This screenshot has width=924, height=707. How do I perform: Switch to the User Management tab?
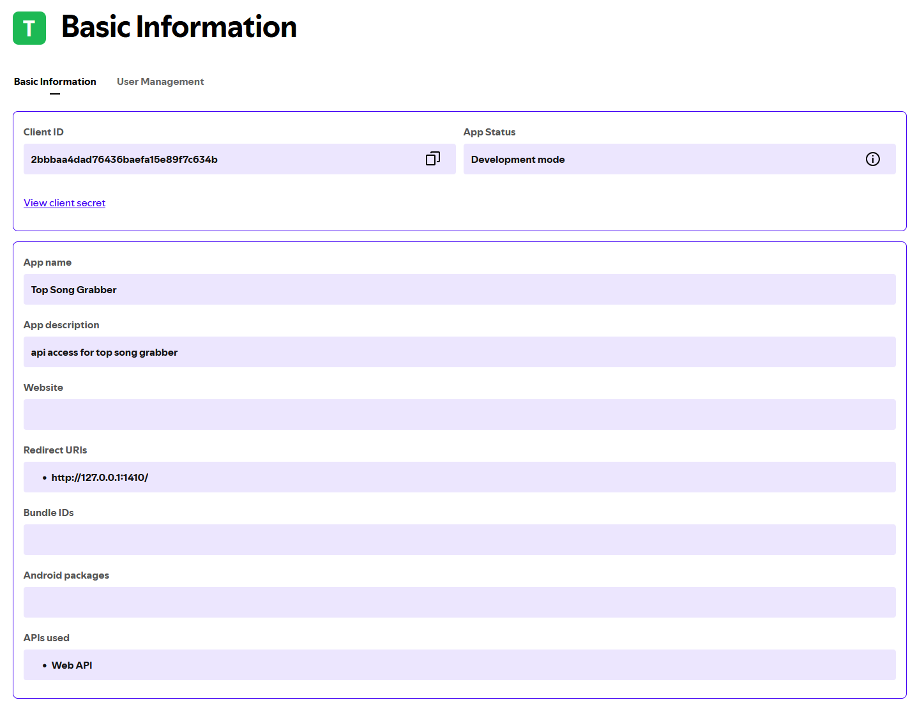coord(160,82)
